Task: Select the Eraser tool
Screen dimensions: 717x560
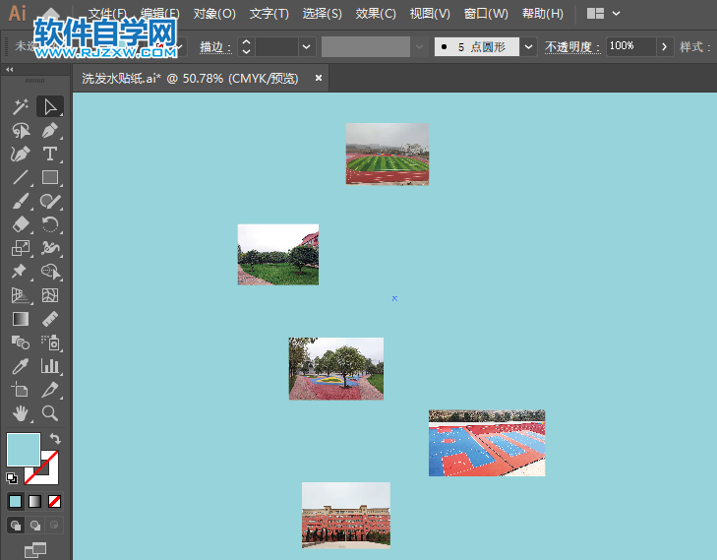Action: pos(21,224)
